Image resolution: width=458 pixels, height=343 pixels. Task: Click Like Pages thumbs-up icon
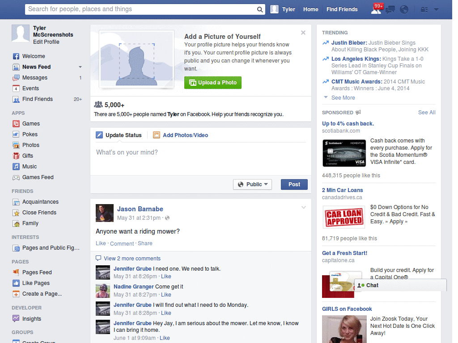pyautogui.click(x=16, y=283)
